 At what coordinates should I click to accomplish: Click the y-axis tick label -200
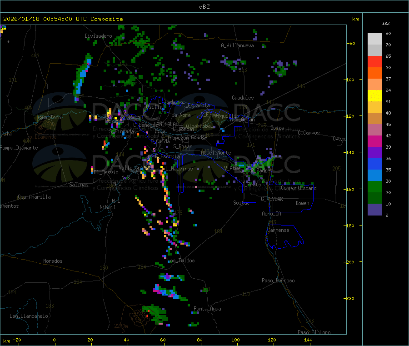click(349, 262)
